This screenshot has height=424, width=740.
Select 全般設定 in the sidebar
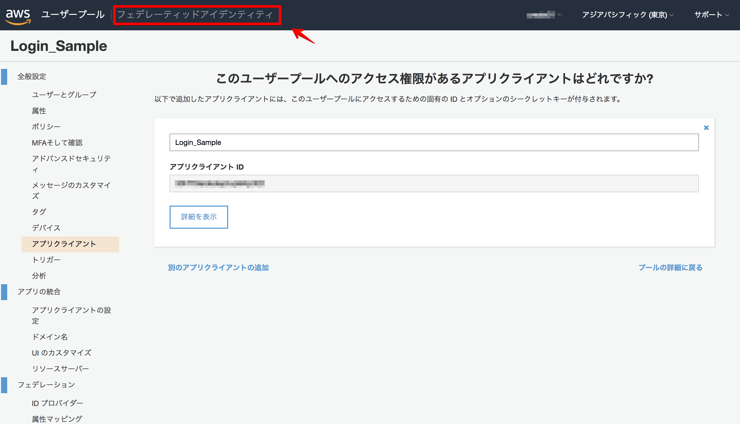click(32, 77)
